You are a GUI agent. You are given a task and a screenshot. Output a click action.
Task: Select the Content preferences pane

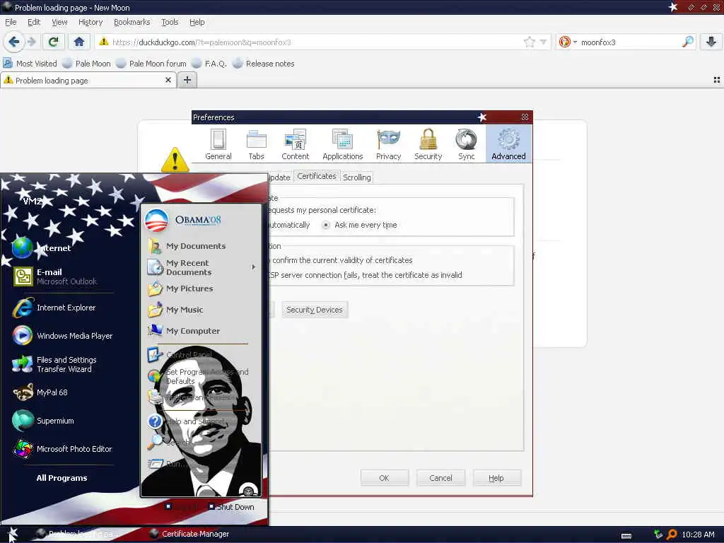(295, 144)
